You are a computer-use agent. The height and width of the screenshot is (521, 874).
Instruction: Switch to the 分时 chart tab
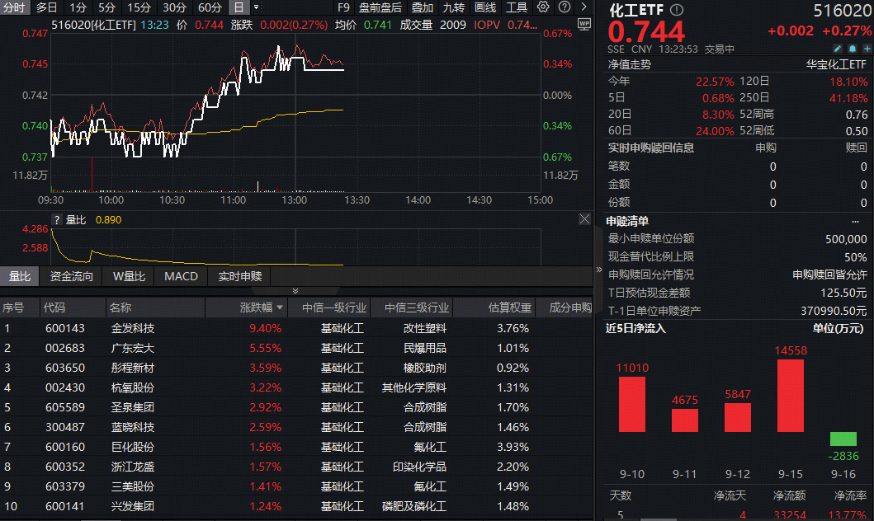(x=17, y=7)
